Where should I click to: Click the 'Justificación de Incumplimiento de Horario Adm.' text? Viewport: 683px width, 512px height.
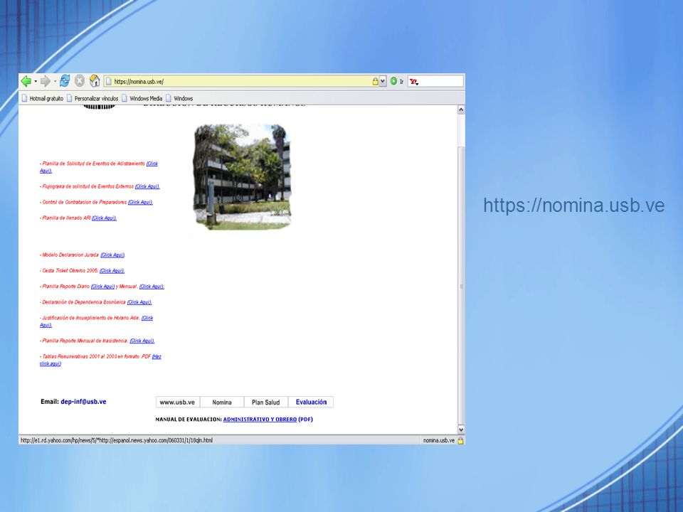(x=91, y=318)
